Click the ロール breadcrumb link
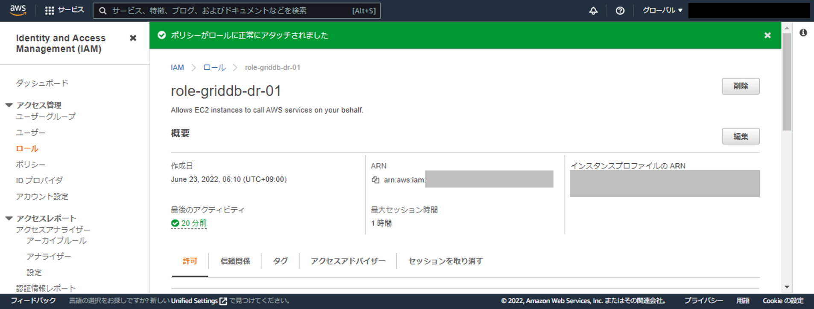 coord(214,68)
